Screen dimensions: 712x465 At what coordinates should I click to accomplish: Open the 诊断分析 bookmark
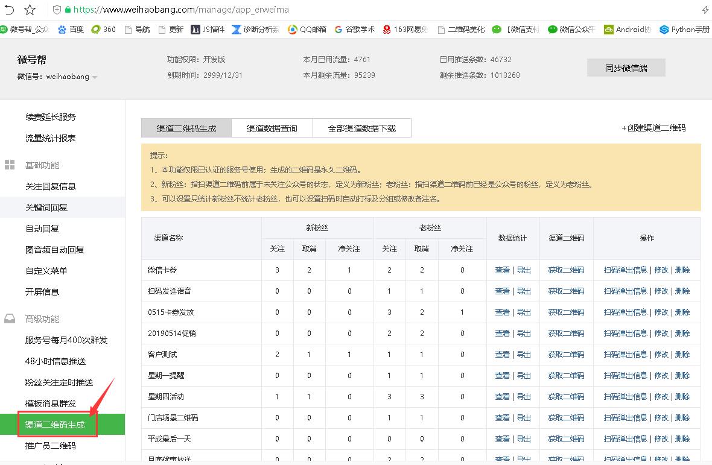(x=256, y=30)
